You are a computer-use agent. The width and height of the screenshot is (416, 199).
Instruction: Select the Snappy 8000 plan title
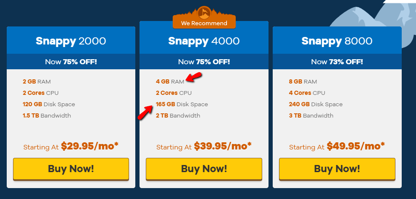337,41
